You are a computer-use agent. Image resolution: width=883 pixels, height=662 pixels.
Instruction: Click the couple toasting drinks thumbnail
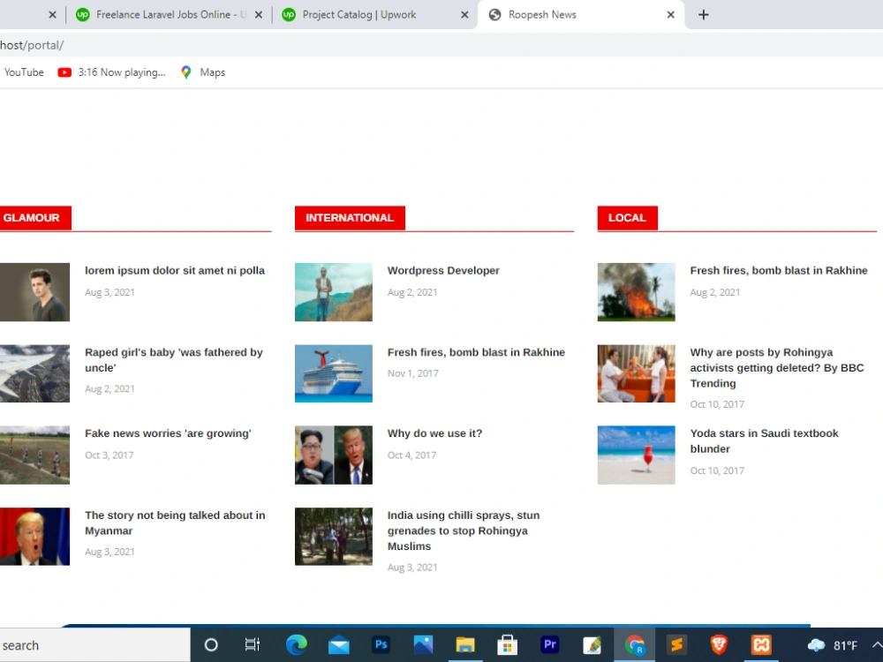pos(637,373)
